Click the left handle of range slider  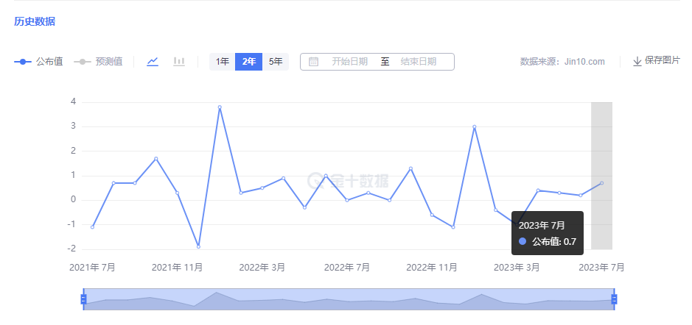pyautogui.click(x=83, y=299)
